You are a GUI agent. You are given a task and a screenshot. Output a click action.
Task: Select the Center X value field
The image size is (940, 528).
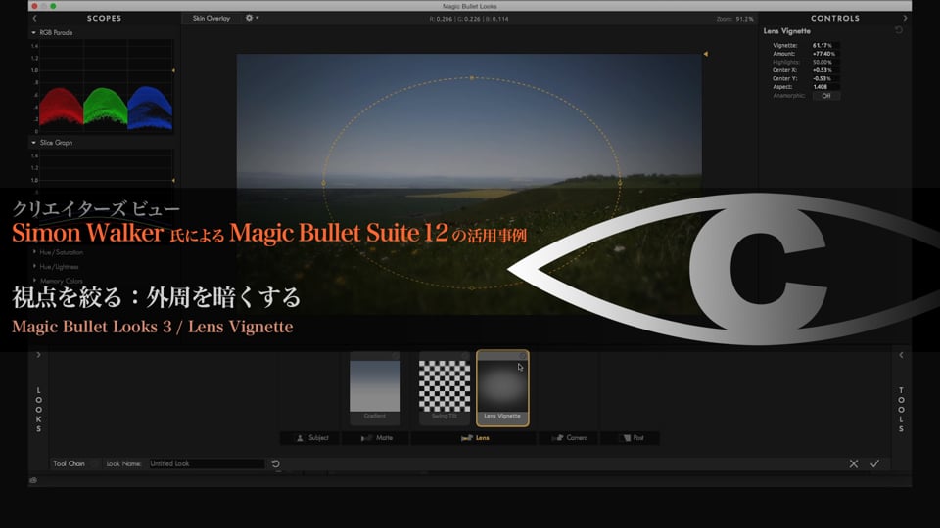point(825,70)
